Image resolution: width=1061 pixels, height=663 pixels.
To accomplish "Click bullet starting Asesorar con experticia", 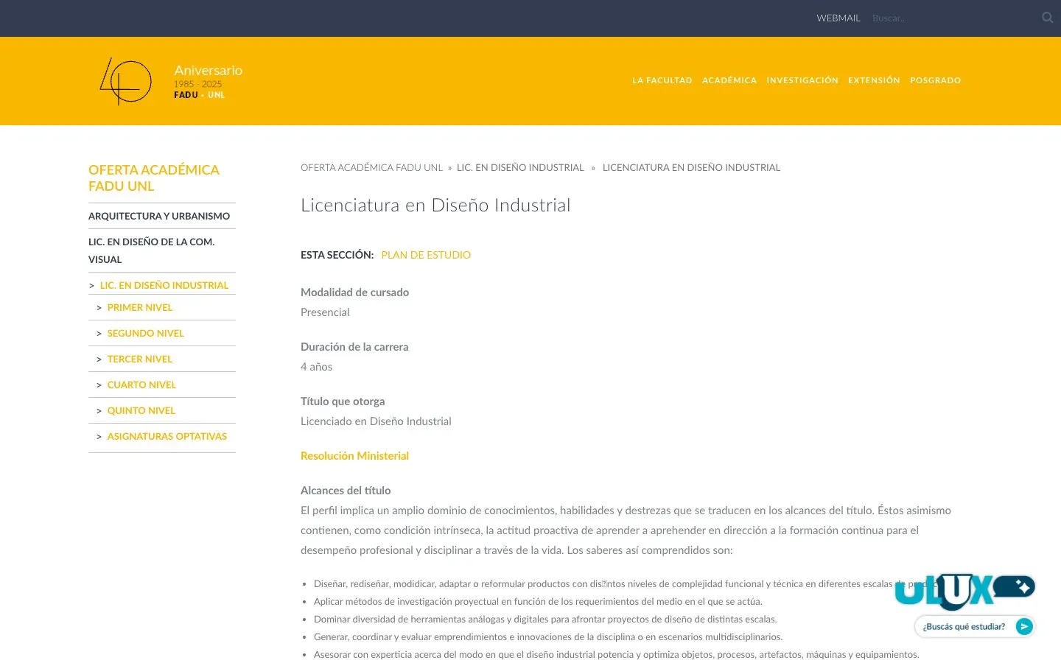I will [x=616, y=655].
